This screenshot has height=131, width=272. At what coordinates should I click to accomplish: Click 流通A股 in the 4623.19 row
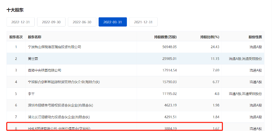coord(256,105)
